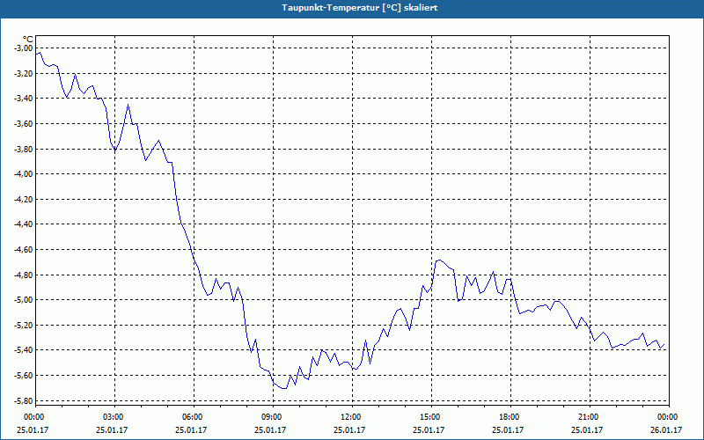Click the -4,80 y-axis label
This screenshot has width=704, height=440.
tap(22, 275)
